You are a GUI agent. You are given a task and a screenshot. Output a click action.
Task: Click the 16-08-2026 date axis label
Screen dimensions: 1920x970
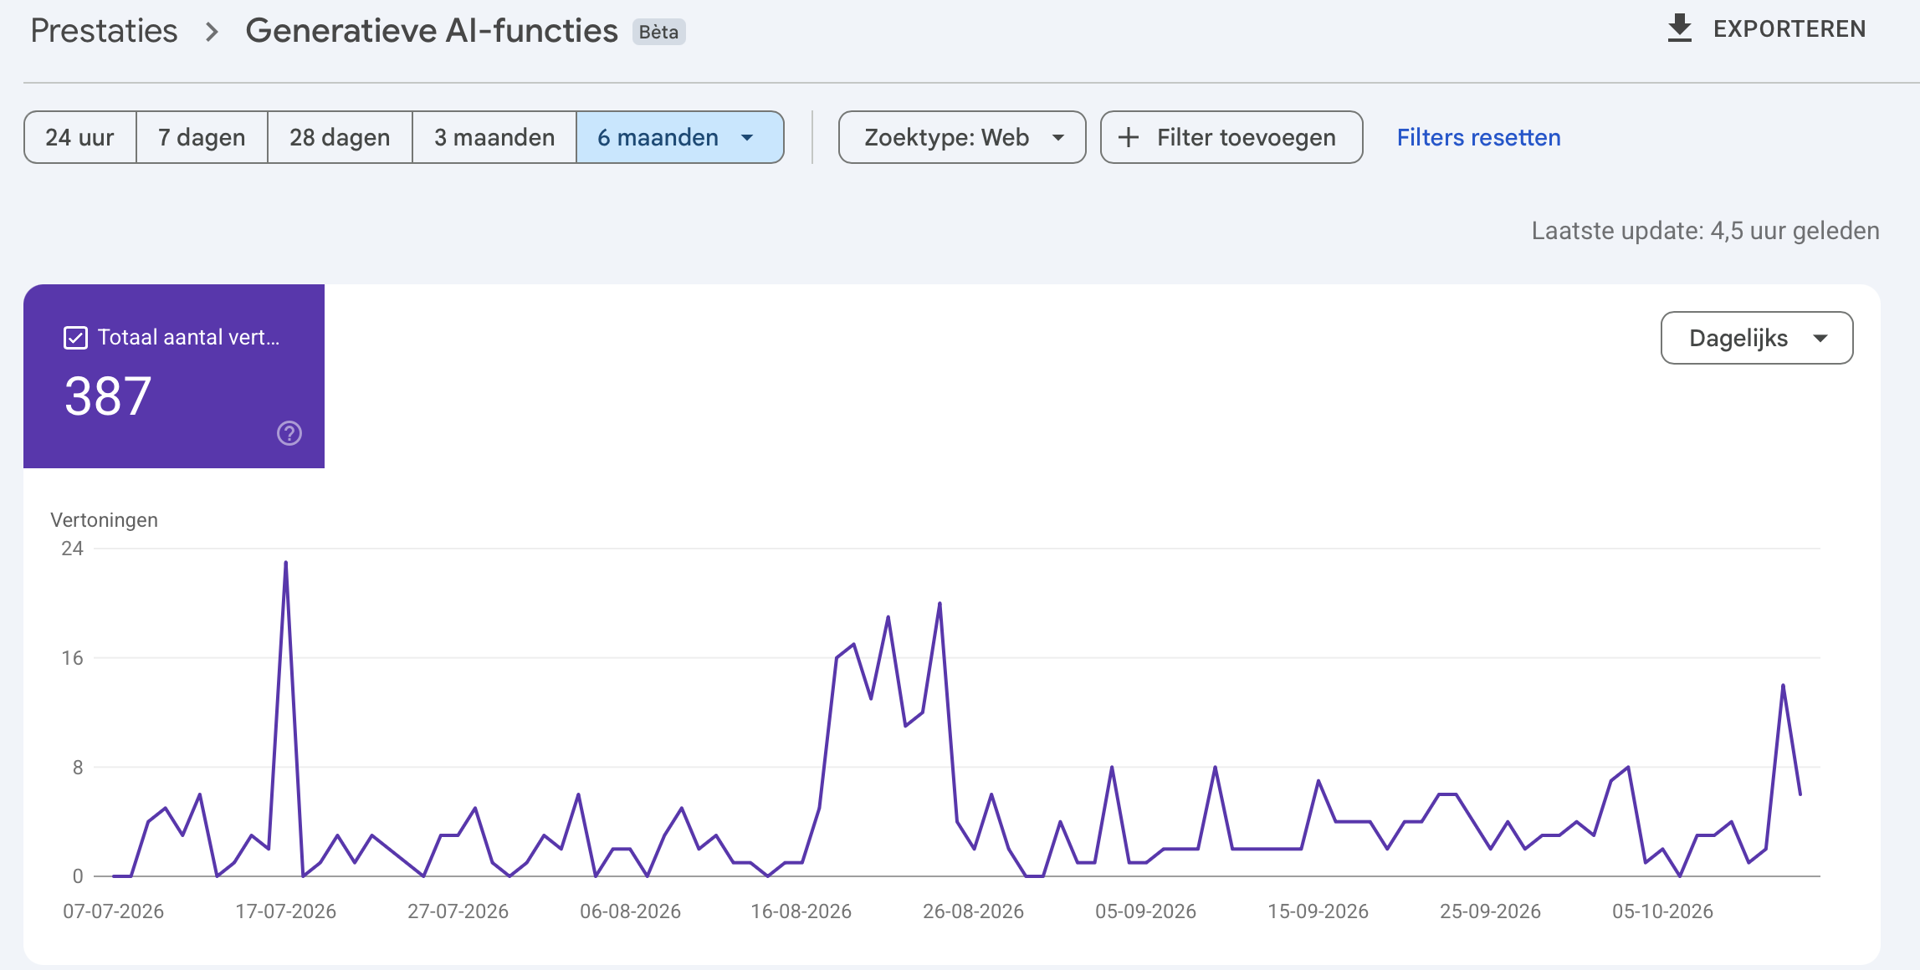coord(801,911)
